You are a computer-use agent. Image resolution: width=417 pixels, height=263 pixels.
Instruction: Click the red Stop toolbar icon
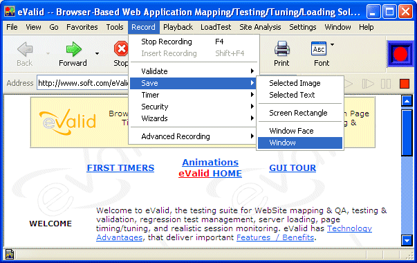click(x=121, y=48)
